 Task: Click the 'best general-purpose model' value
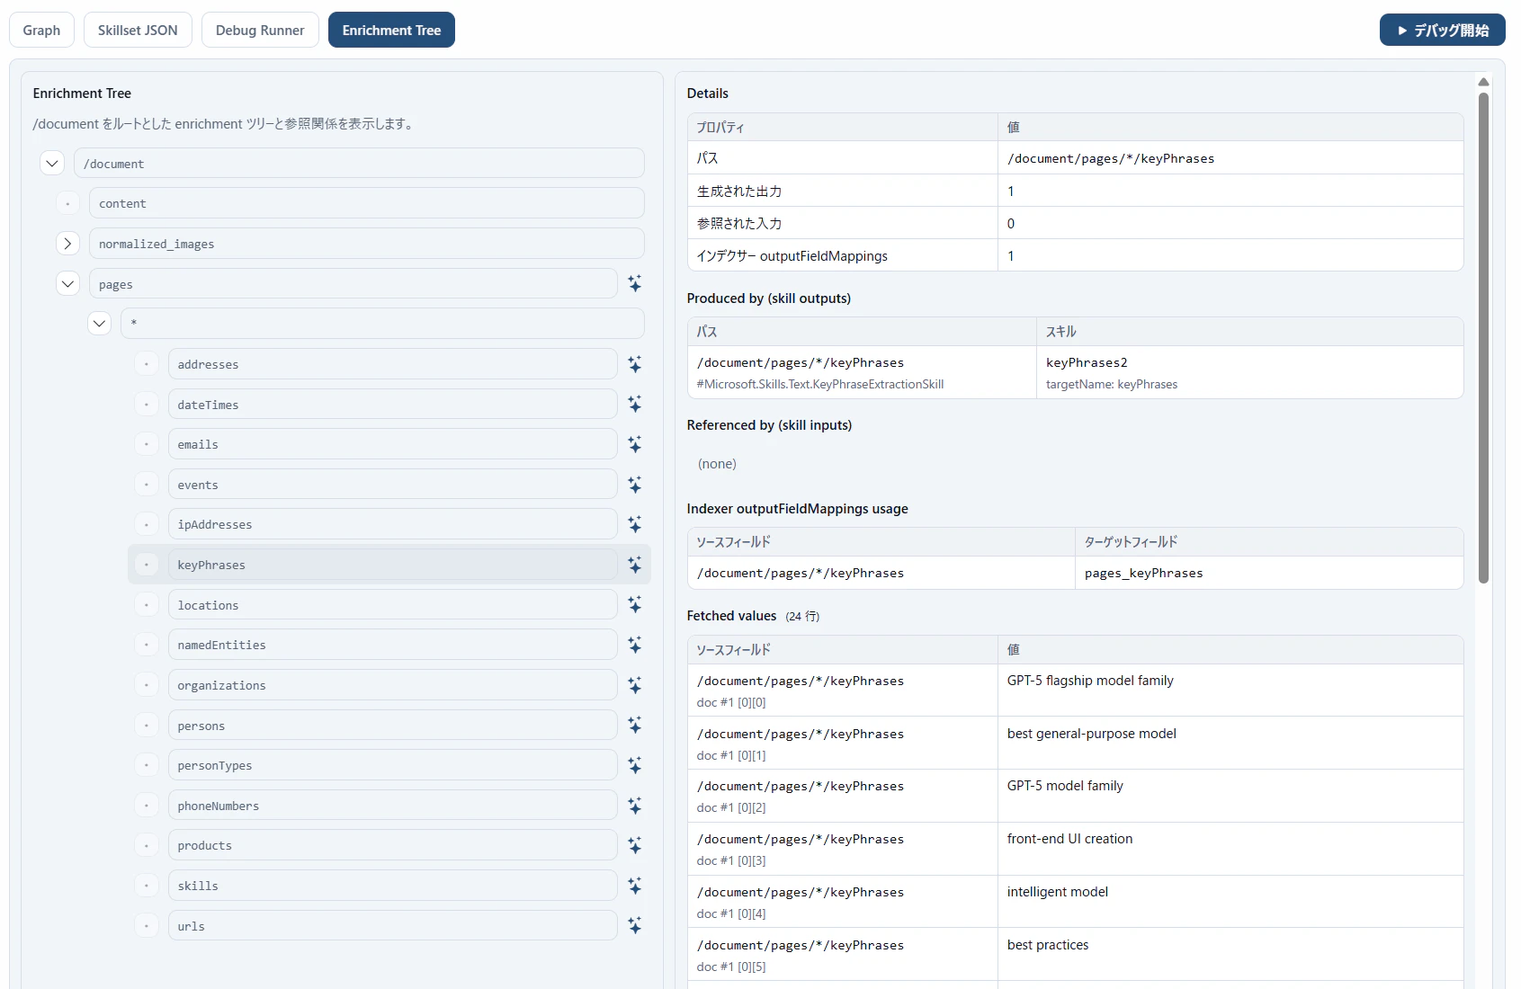point(1091,734)
